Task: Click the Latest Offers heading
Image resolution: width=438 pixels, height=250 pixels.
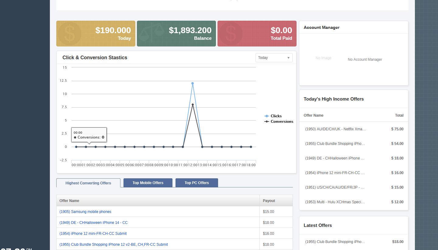Action: pos(318,225)
